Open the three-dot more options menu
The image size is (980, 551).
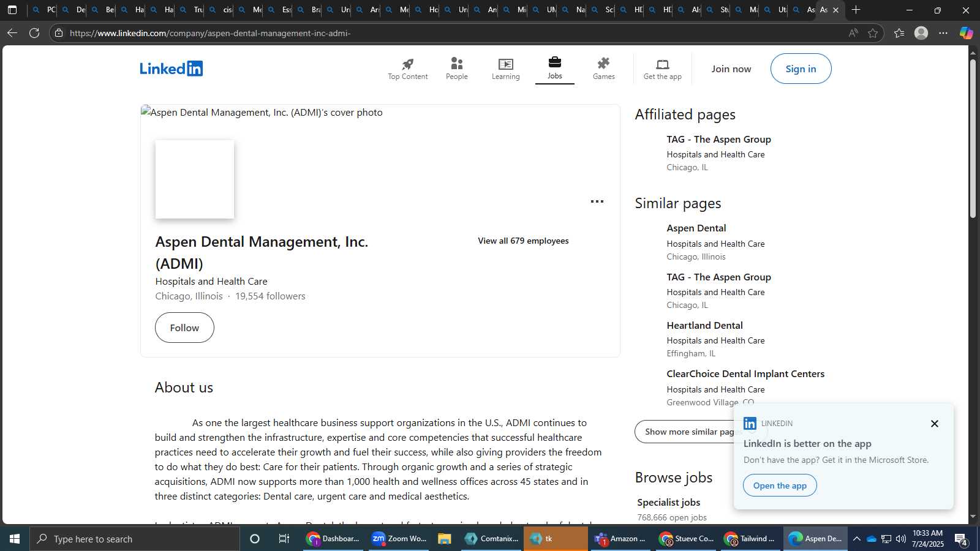[x=597, y=201]
